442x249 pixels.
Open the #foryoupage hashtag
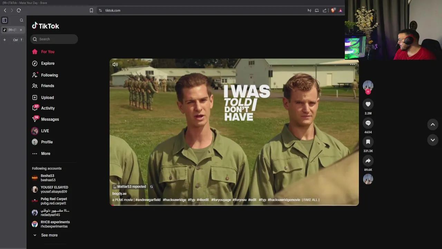pyautogui.click(x=221, y=200)
